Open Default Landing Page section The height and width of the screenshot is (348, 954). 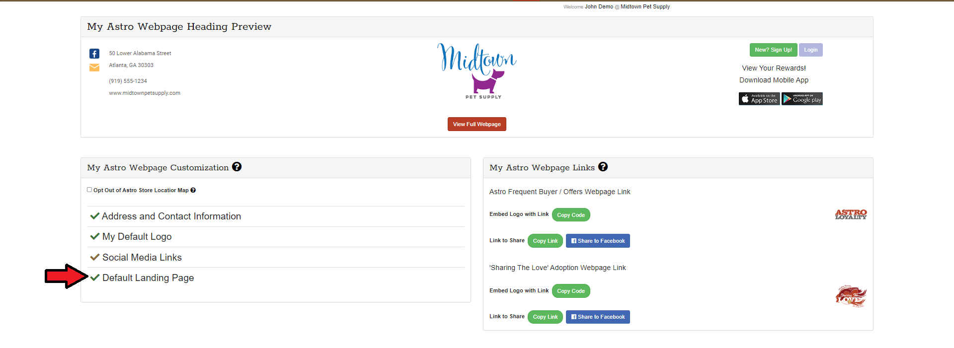(148, 278)
